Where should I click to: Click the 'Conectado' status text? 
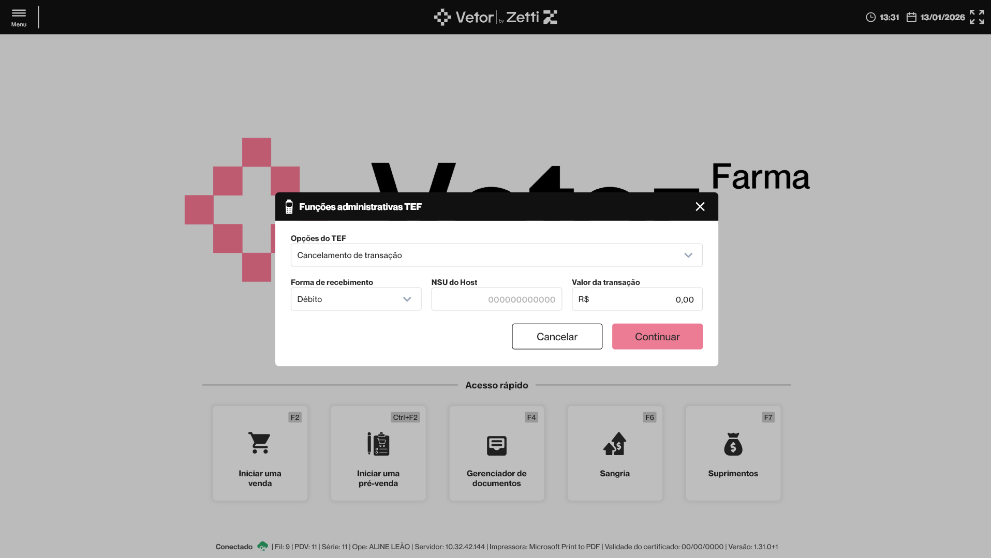[234, 547]
